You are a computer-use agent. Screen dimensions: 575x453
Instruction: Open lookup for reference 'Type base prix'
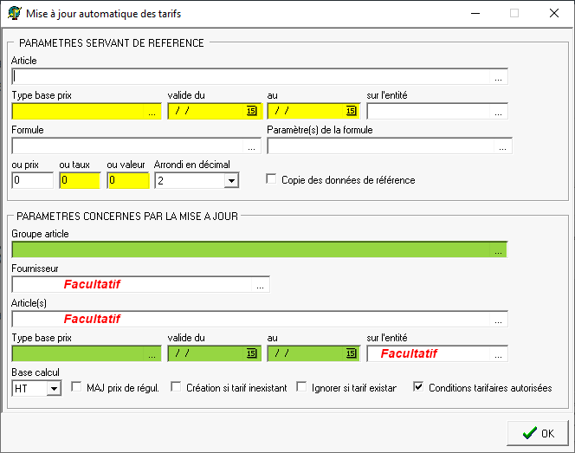click(x=152, y=112)
